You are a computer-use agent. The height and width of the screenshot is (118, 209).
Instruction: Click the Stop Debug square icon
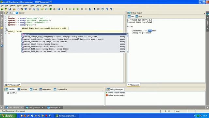click(x=82, y=9)
